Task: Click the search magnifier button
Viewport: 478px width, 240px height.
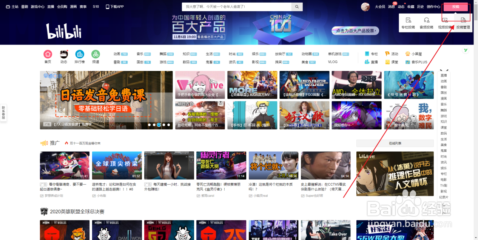Action: [x=297, y=7]
